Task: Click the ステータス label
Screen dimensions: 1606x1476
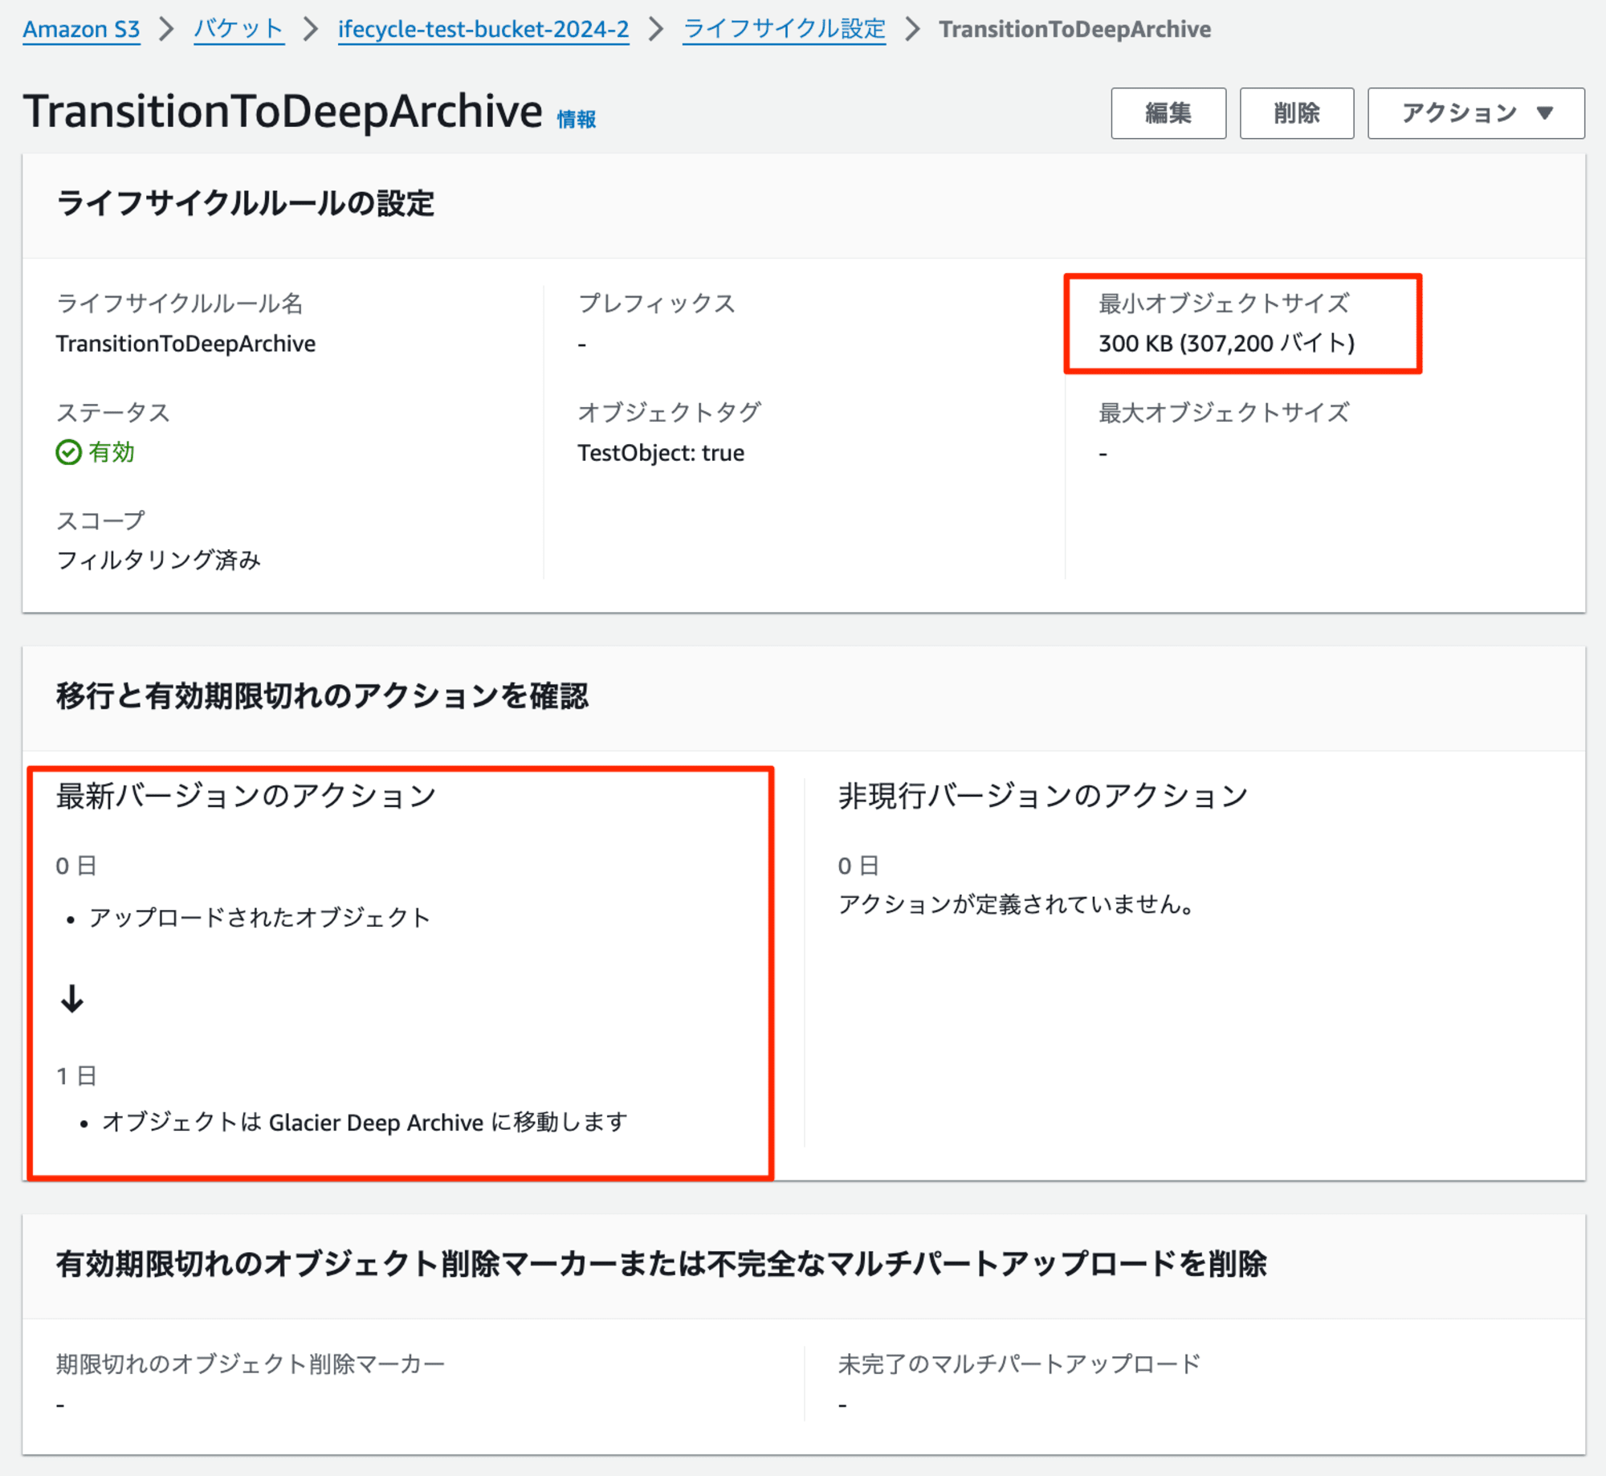Action: pyautogui.click(x=113, y=413)
